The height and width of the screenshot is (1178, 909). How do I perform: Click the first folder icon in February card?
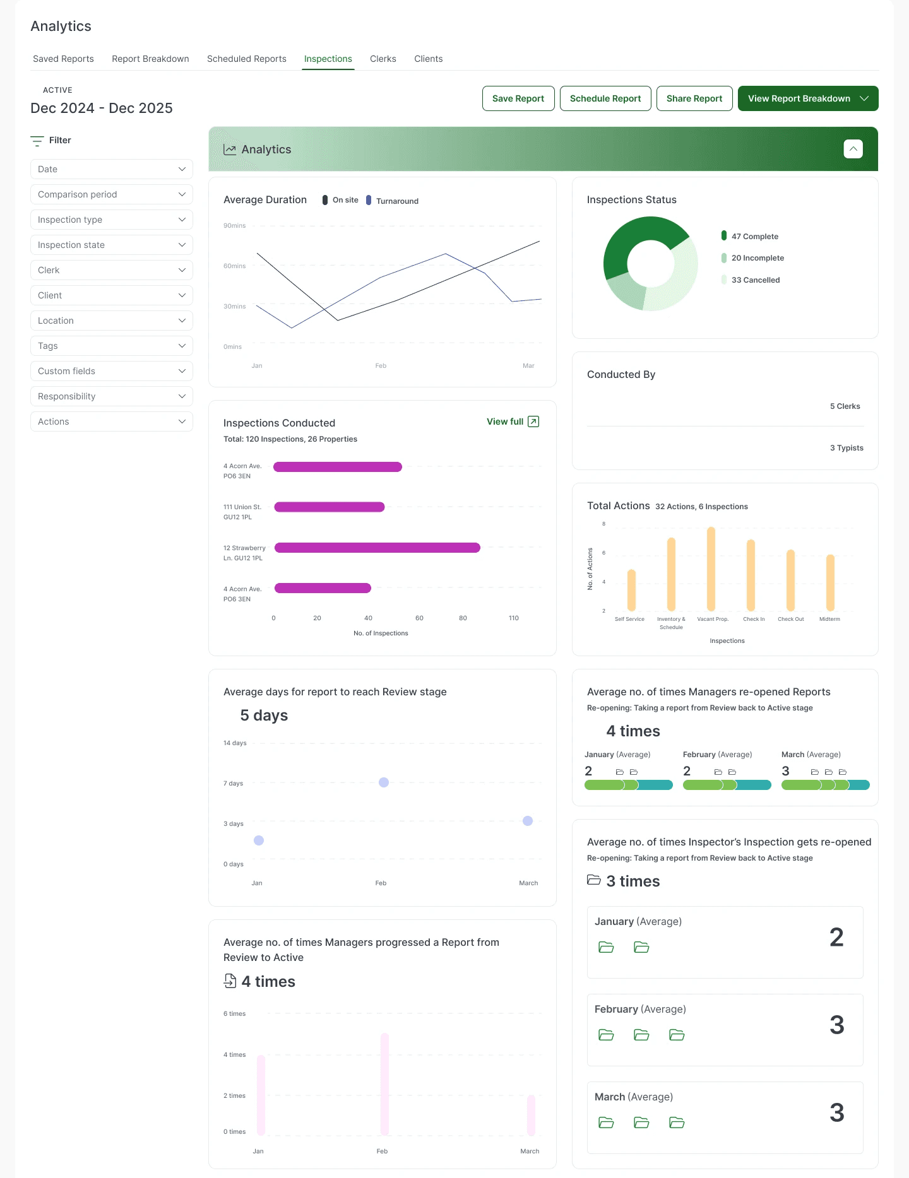click(606, 1035)
